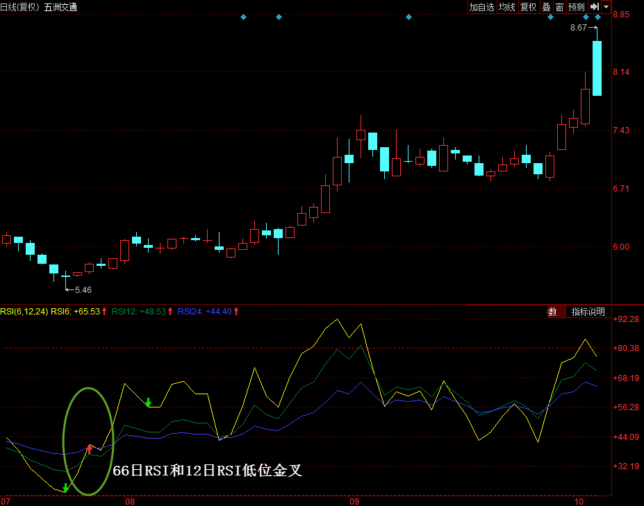Image resolution: width=644 pixels, height=506 pixels.
Task: Click the 叠 overlay chart button
Action: (546, 7)
